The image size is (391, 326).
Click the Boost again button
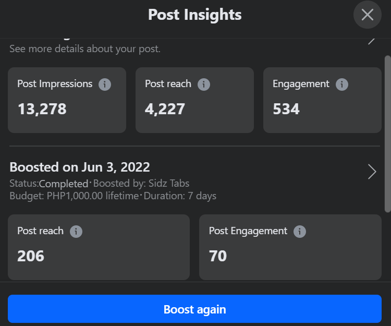pyautogui.click(x=194, y=309)
